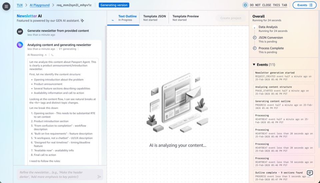This screenshot has height=183, width=320.
Task: Click the Data Analysis running spinner icon
Action: [254, 27]
